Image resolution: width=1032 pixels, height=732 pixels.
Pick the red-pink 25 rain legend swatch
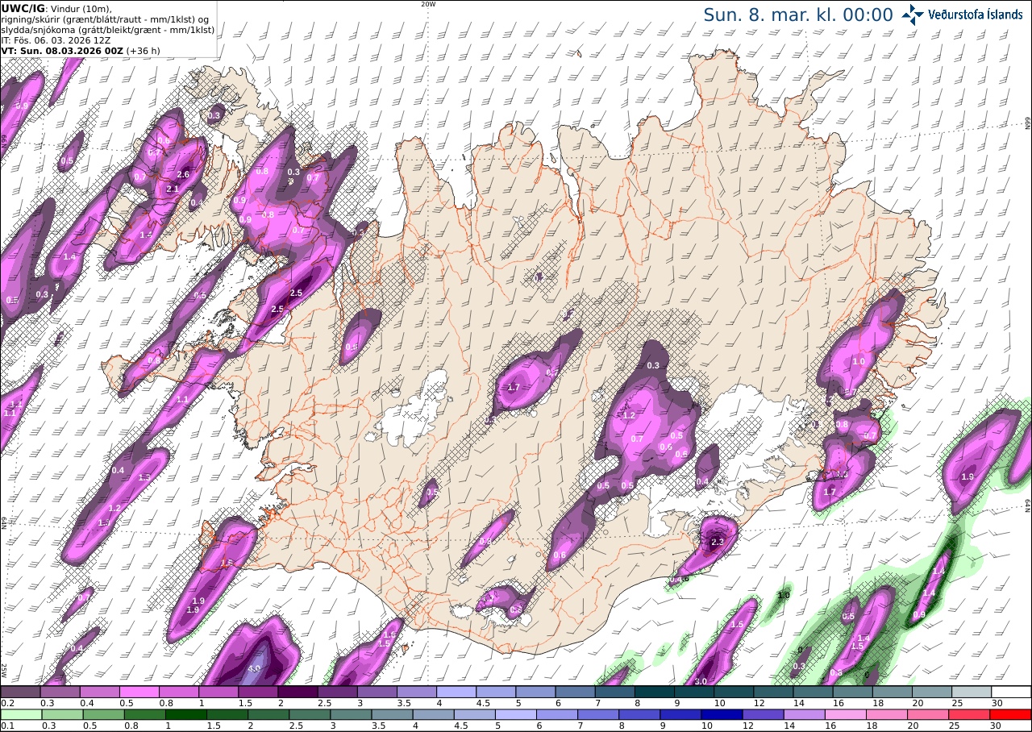pos(970,714)
